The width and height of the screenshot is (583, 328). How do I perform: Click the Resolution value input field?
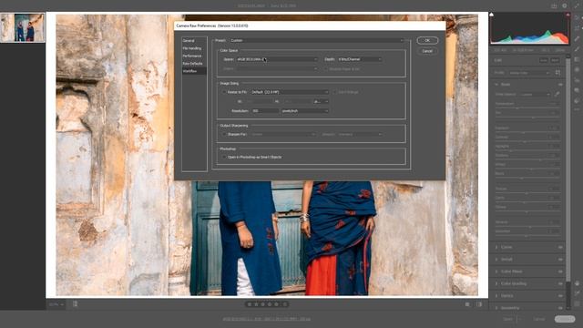pyautogui.click(x=265, y=111)
